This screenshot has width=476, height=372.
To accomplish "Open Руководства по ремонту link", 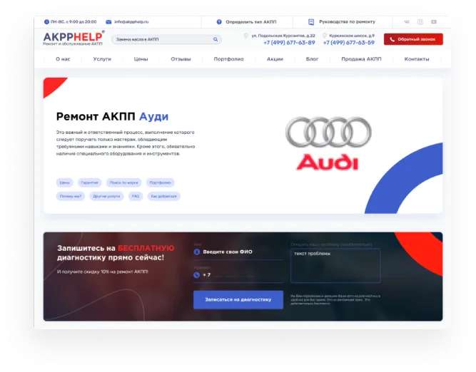I will [x=347, y=22].
